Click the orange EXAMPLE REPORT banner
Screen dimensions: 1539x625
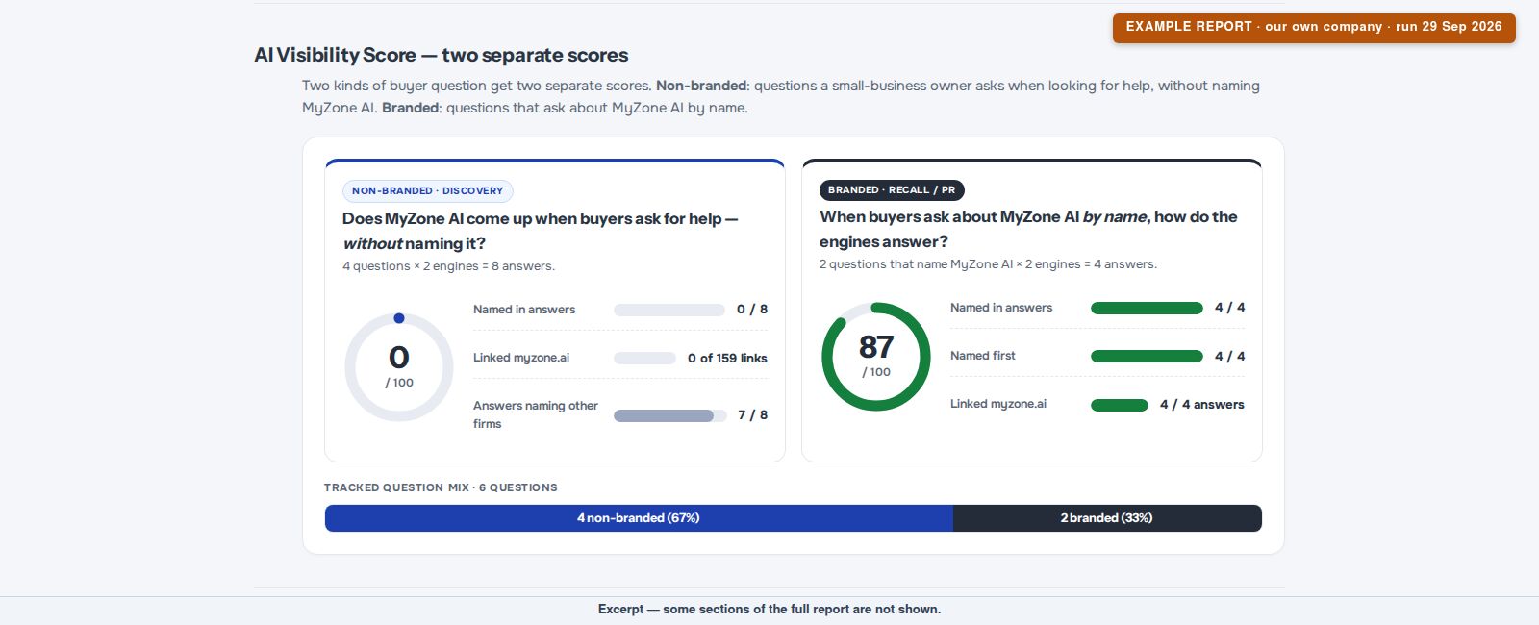pyautogui.click(x=1314, y=27)
